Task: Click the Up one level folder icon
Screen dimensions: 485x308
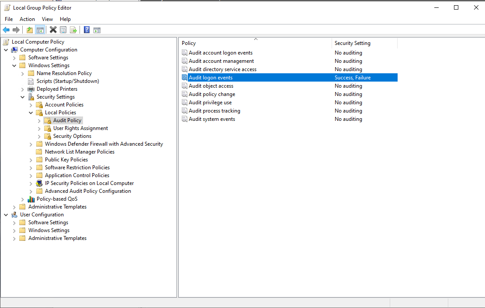Action: click(x=30, y=30)
